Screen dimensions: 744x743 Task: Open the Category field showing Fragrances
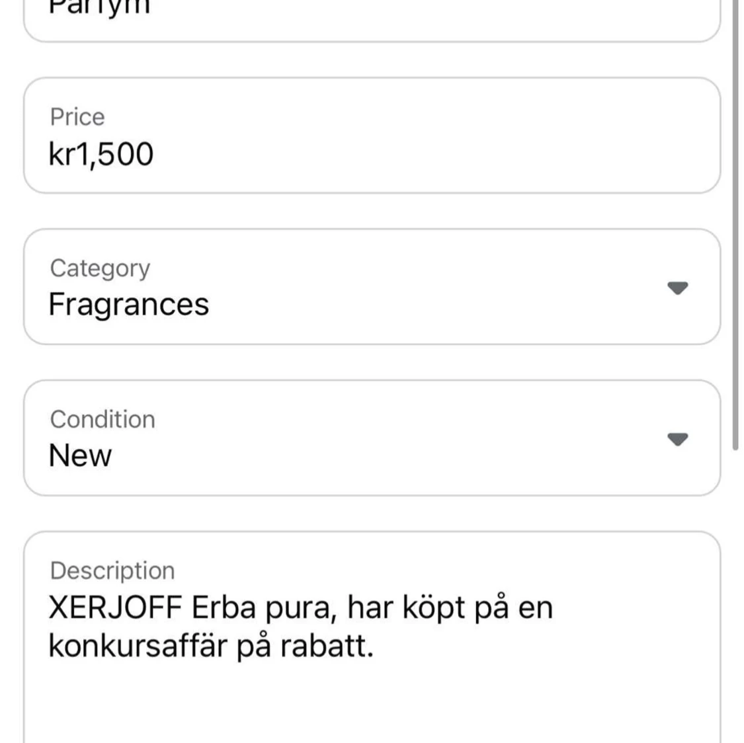[x=370, y=287]
